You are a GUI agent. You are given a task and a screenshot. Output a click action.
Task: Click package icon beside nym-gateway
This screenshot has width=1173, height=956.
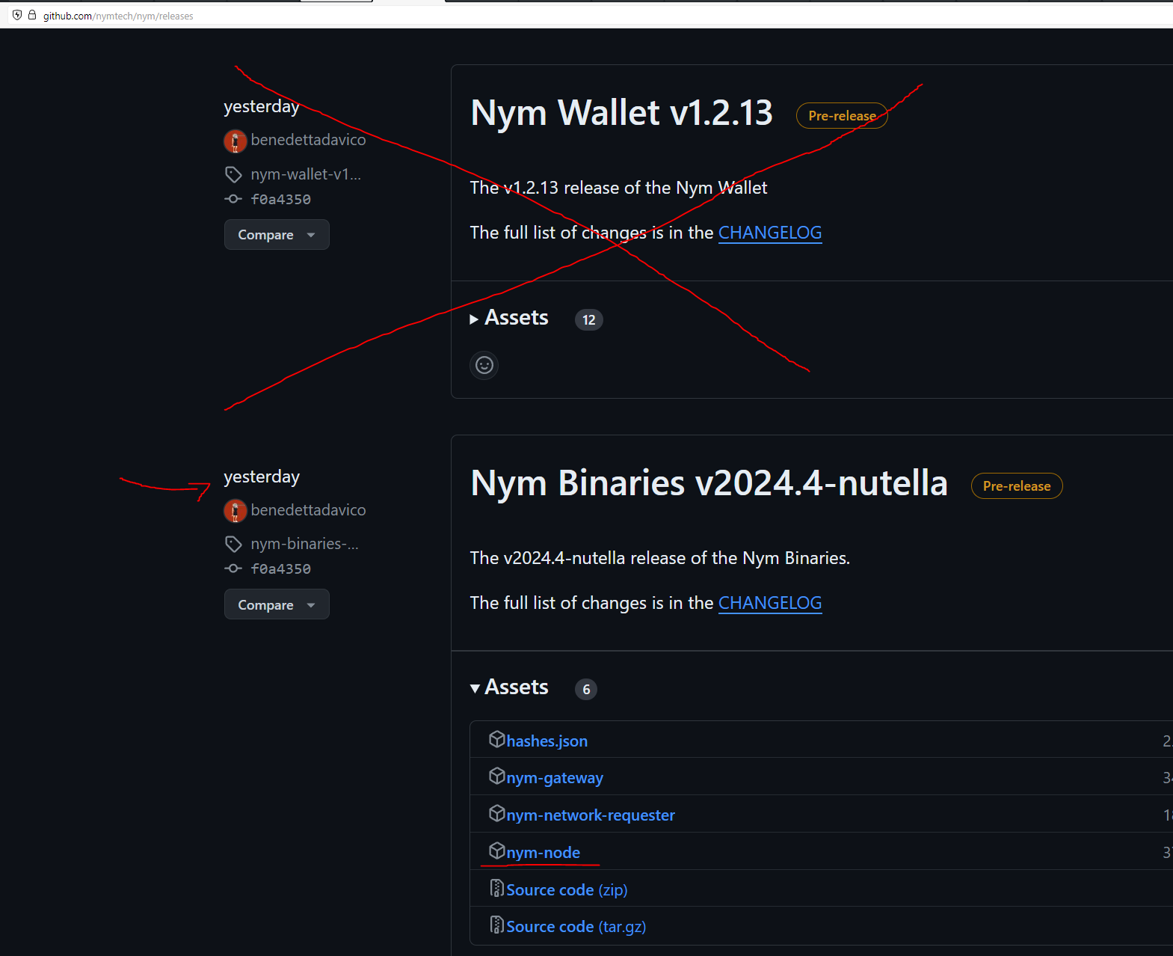[x=497, y=776]
